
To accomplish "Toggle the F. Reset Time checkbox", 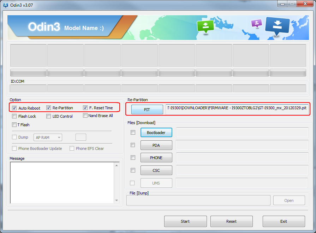I will [x=85, y=108].
